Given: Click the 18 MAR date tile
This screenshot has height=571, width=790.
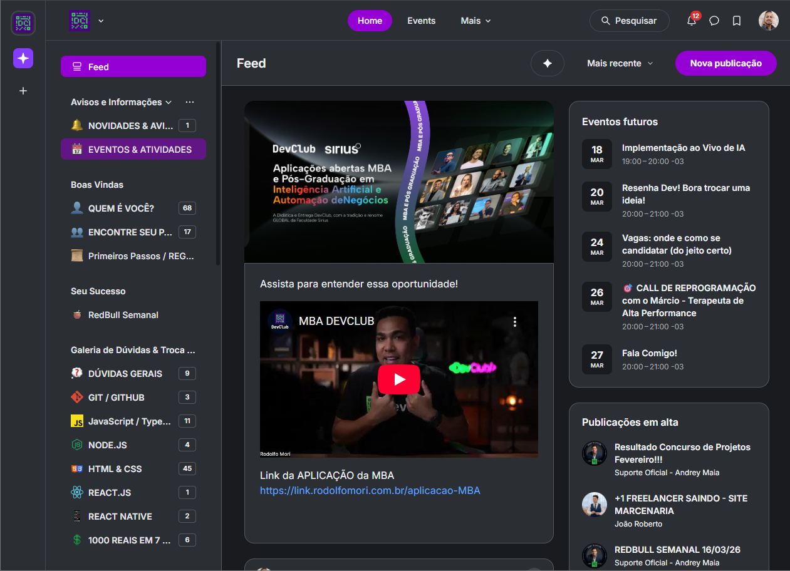Looking at the screenshot, I should tap(597, 154).
